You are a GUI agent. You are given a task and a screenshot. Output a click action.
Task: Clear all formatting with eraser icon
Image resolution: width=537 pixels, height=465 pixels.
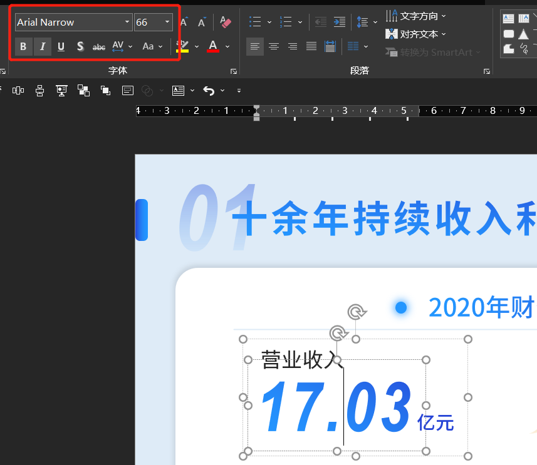226,23
